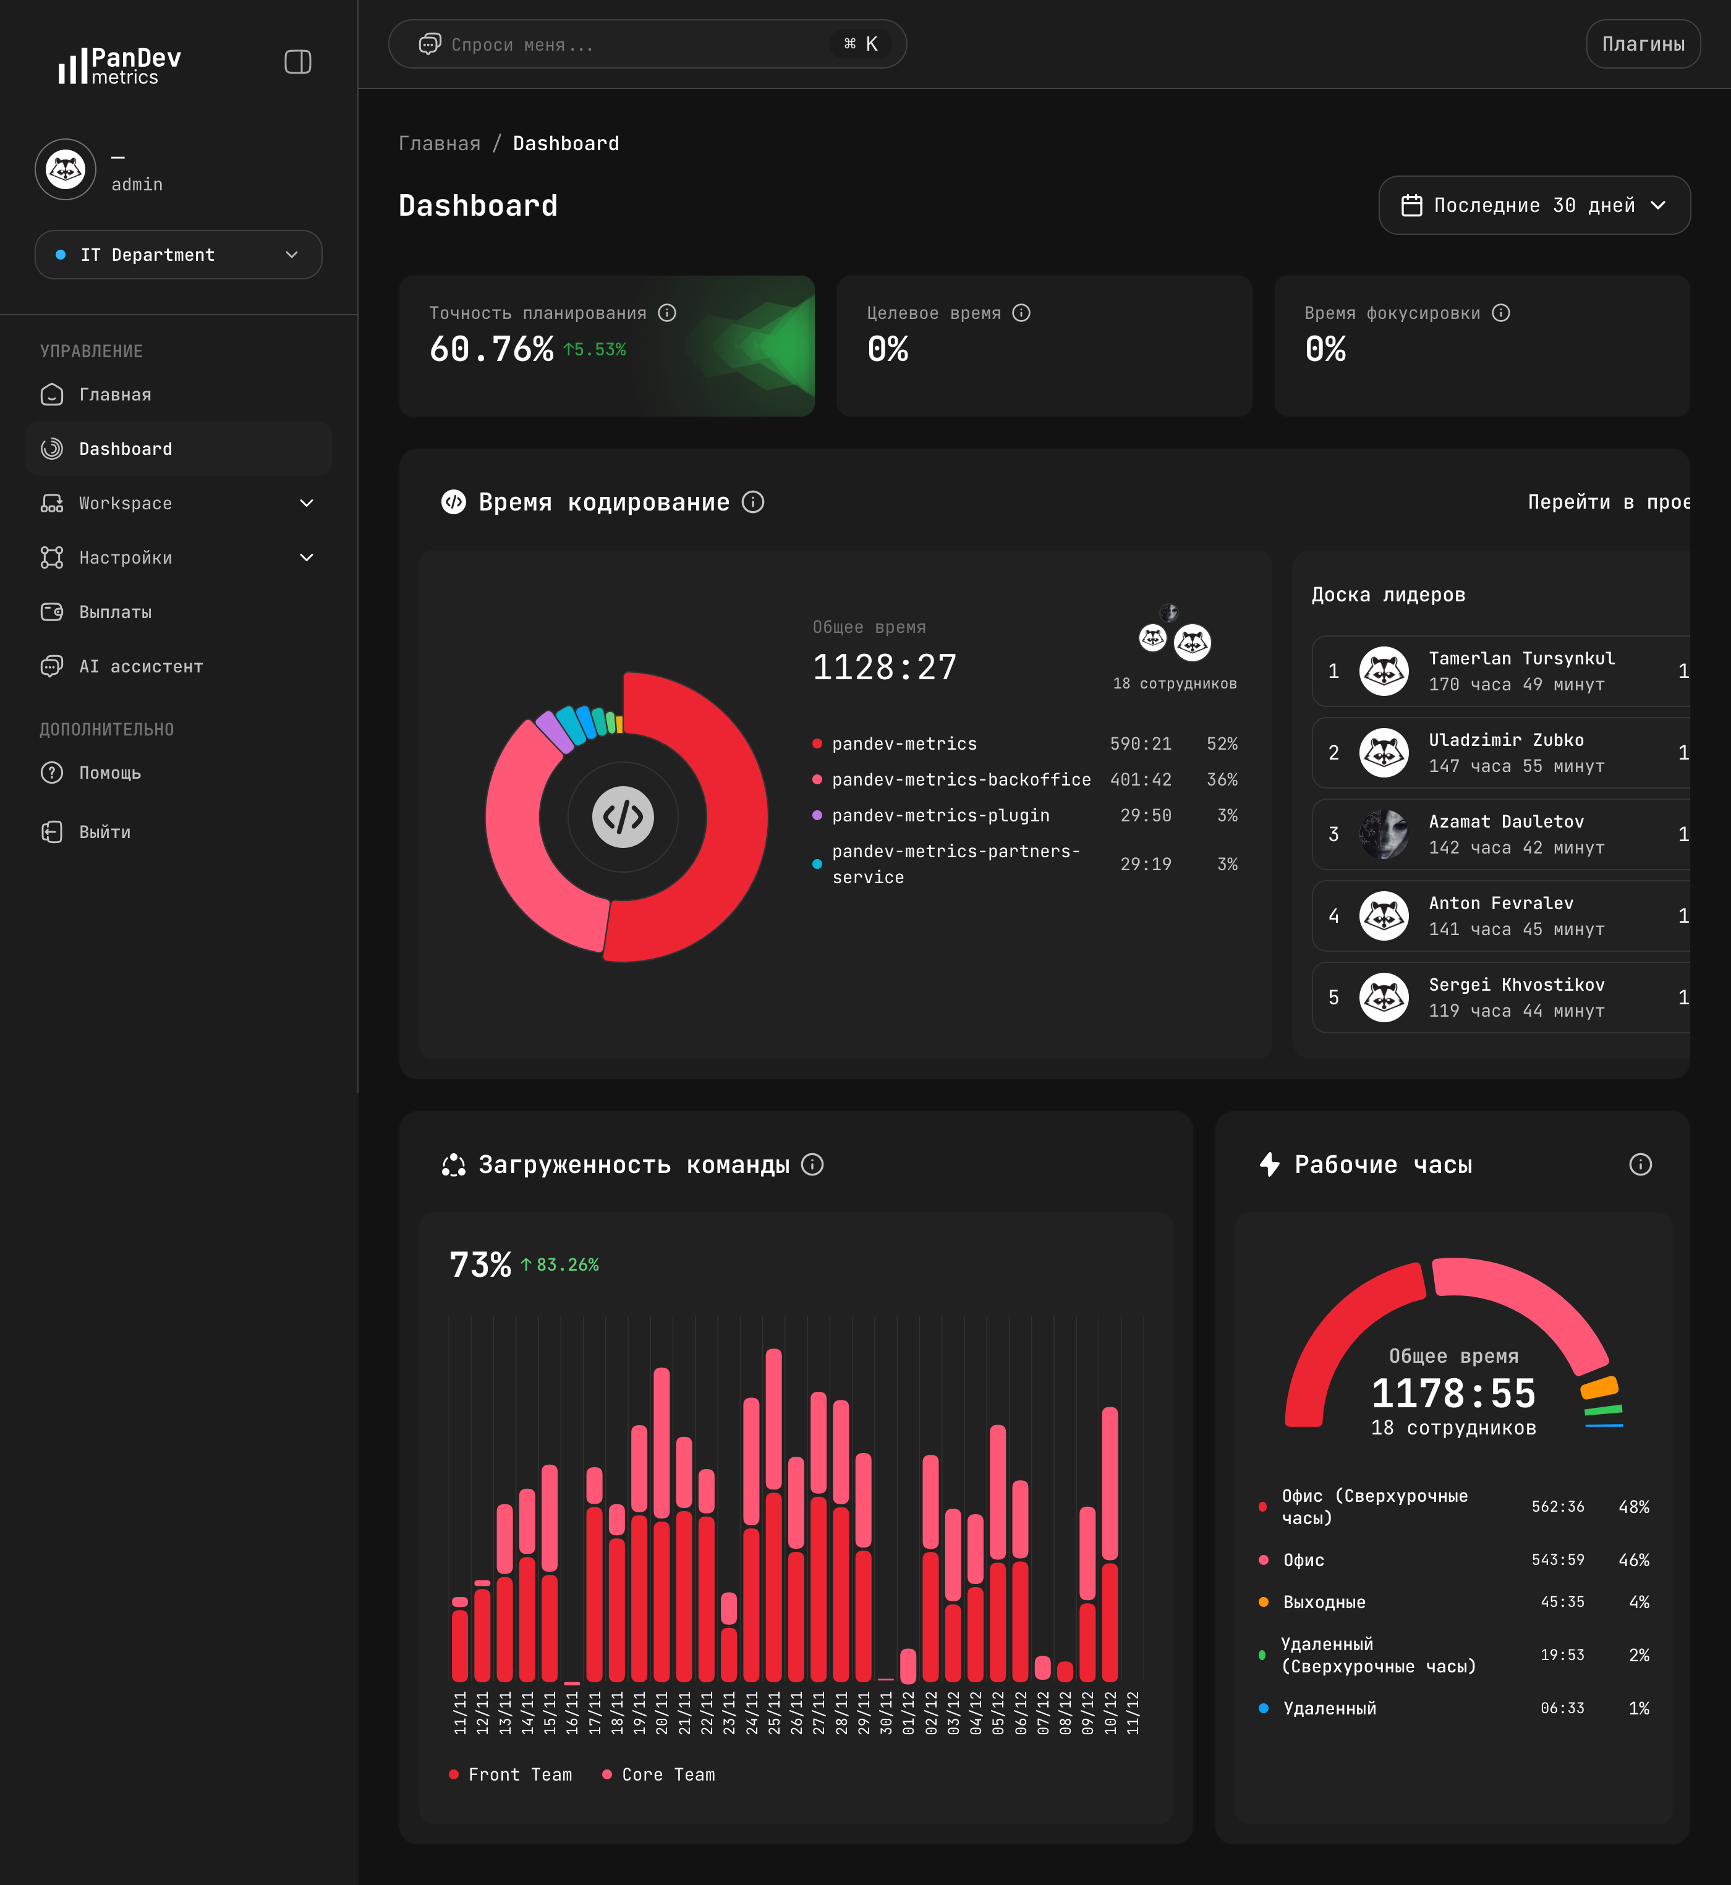The image size is (1731, 1885).
Task: Switch to Главная via breadcrumb
Action: click(x=440, y=142)
